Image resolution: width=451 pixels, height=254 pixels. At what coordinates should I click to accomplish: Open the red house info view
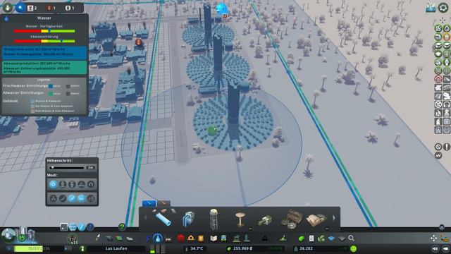[438, 79]
